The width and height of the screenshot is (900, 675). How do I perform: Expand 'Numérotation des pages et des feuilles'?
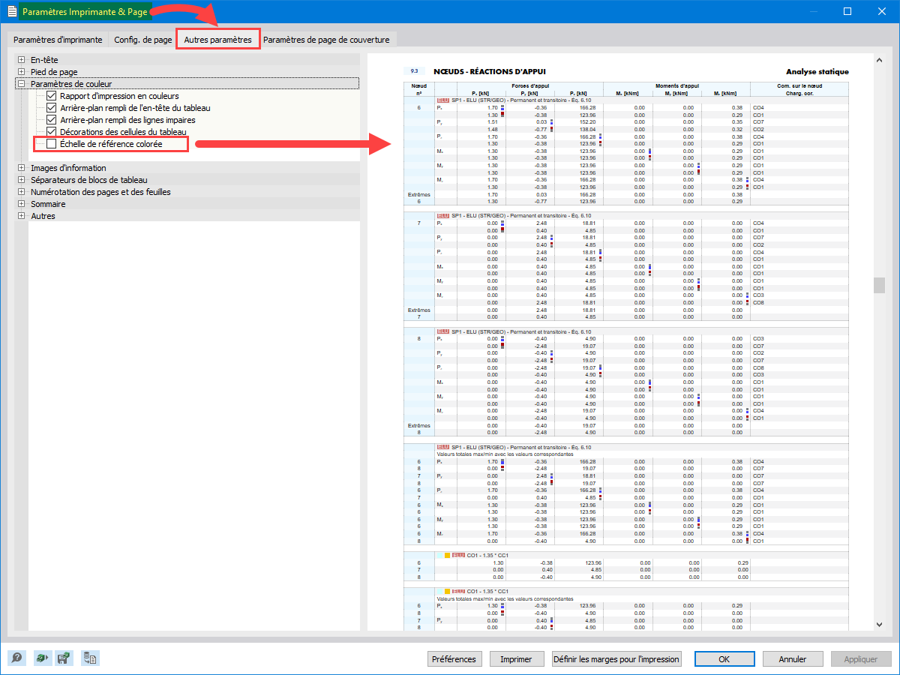22,192
